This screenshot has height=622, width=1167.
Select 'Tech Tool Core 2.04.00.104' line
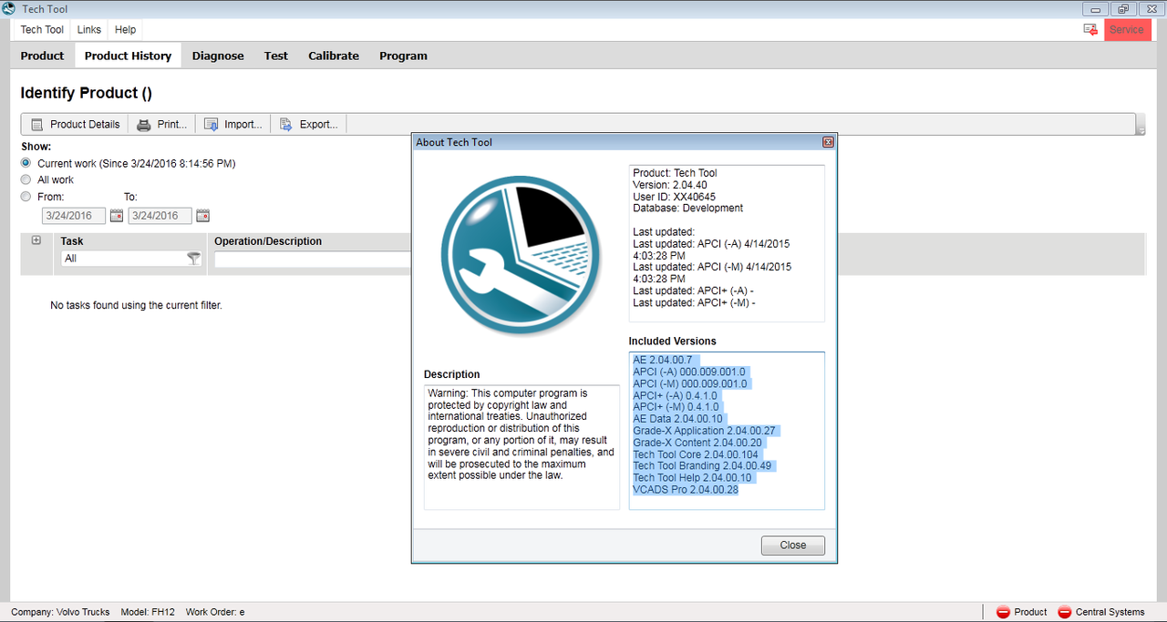point(696,454)
